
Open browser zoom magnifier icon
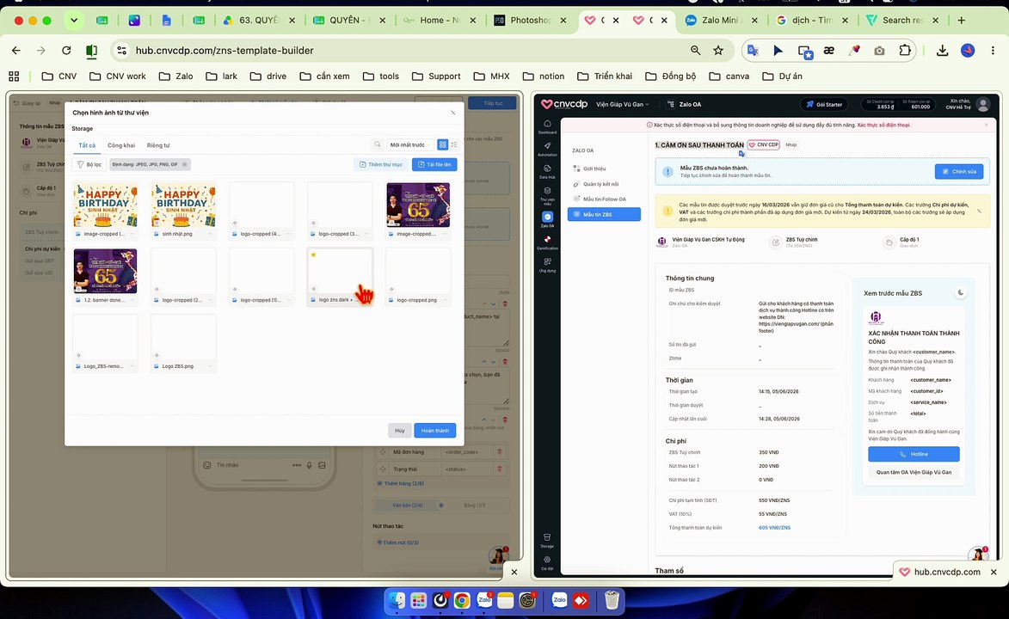tap(696, 50)
